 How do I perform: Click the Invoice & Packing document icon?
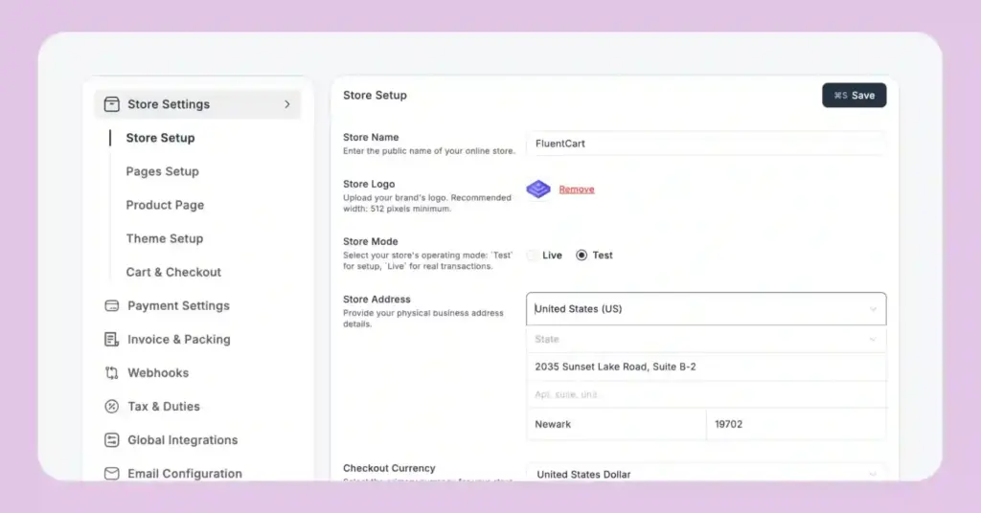pos(112,340)
